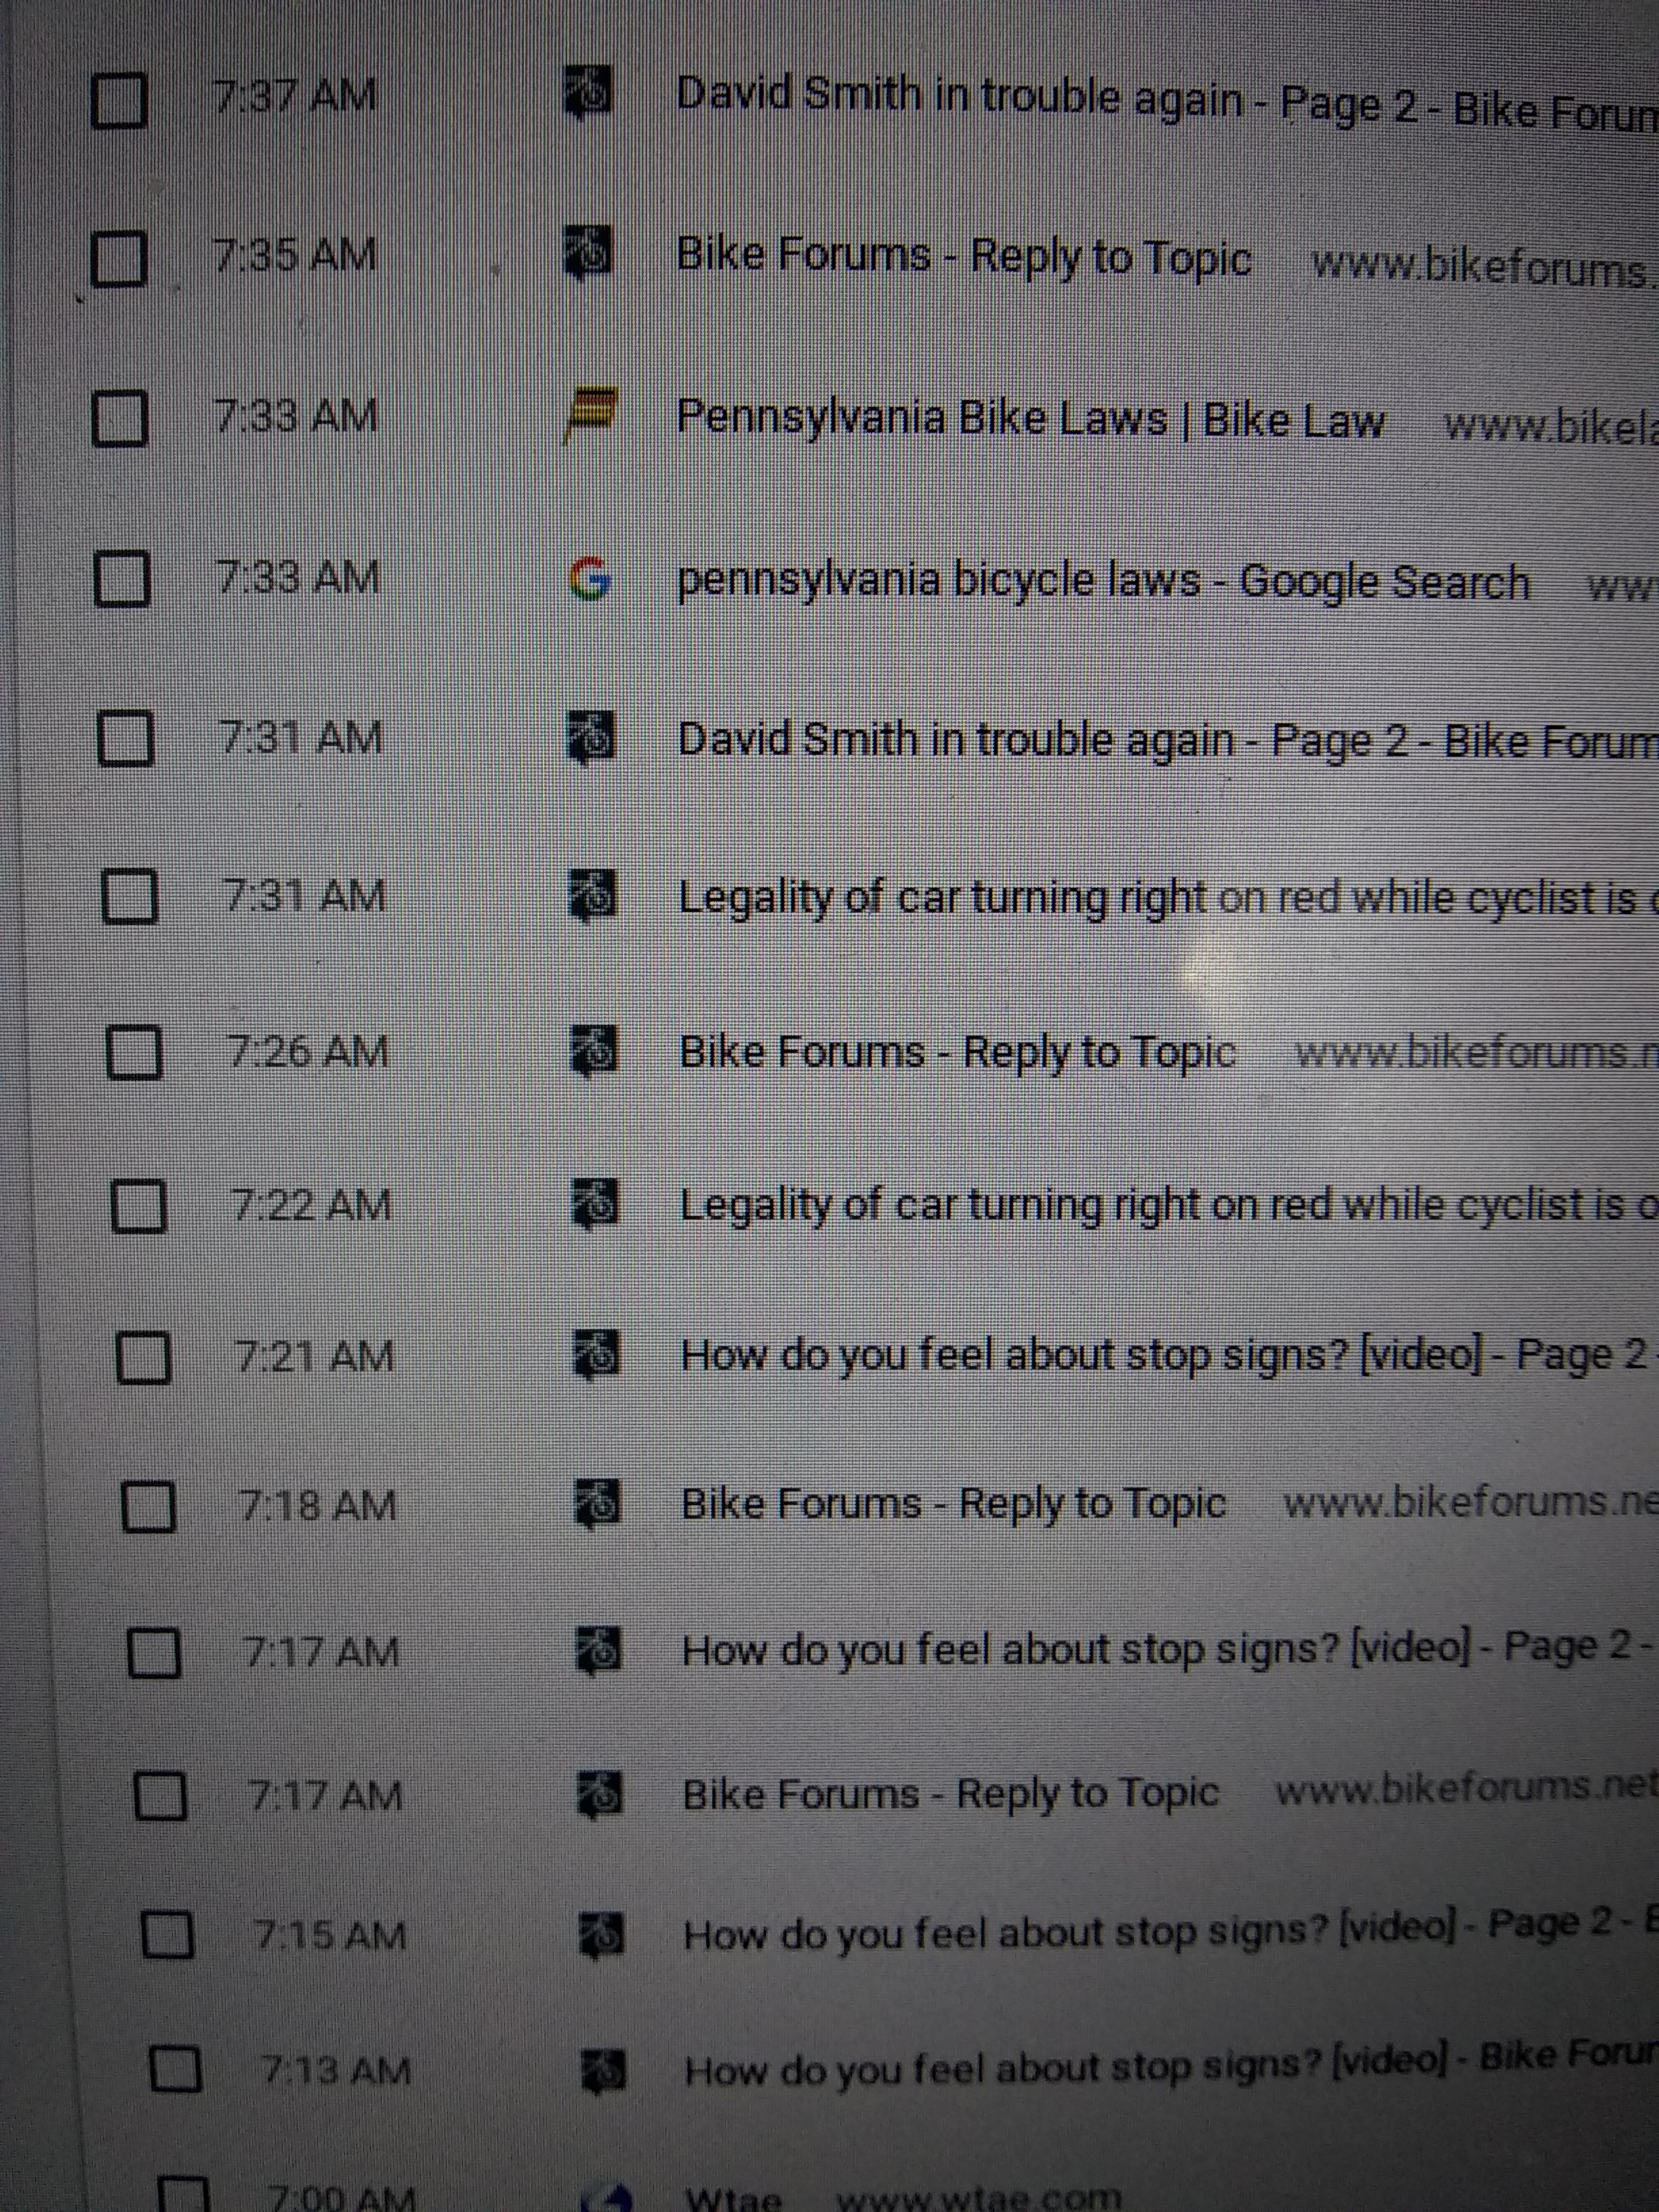This screenshot has width=1659, height=2212.
Task: Open 7:21 AM 'How do you feel about stop signs' link
Action: pos(1165,1357)
